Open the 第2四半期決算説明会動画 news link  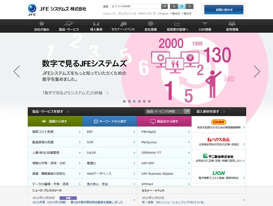point(78,202)
